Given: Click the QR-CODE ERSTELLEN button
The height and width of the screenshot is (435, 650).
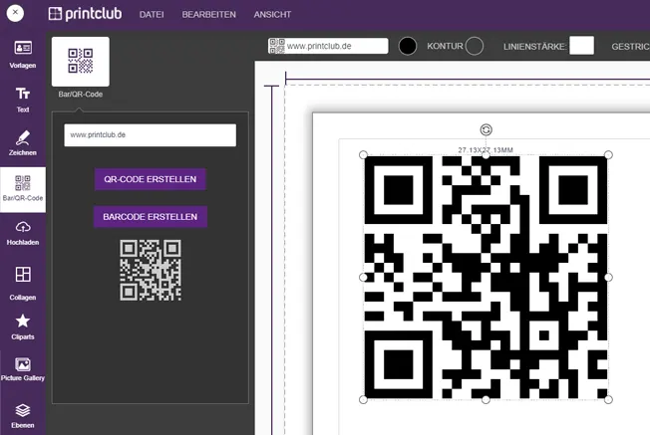Looking at the screenshot, I should 151,179.
